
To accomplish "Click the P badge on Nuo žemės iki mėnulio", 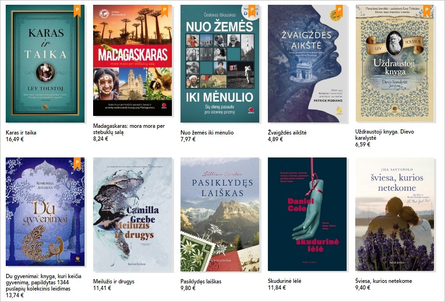I will coord(252,11).
